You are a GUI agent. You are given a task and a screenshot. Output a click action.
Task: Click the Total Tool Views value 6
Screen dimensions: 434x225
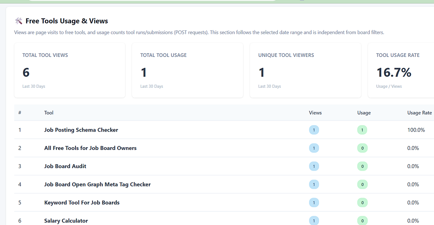click(26, 72)
